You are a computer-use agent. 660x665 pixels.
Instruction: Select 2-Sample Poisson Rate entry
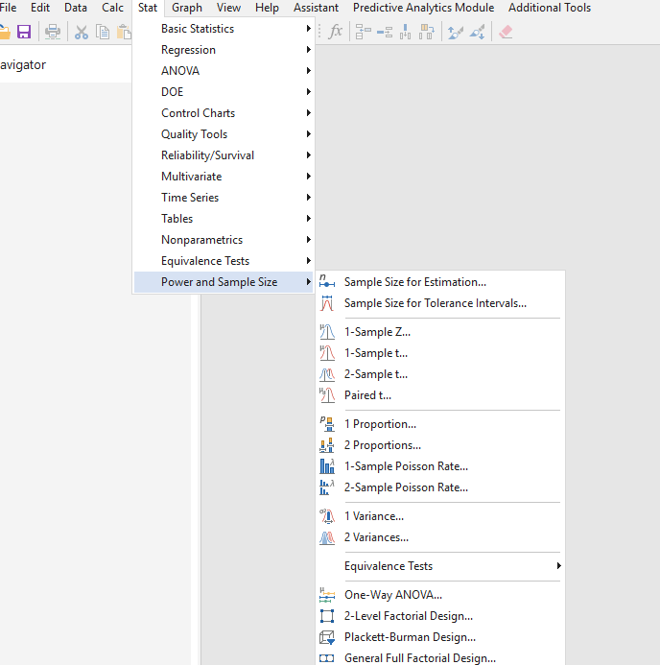click(x=440, y=487)
